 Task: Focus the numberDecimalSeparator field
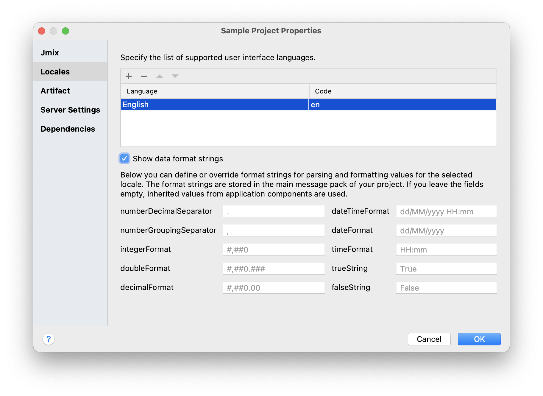(274, 211)
